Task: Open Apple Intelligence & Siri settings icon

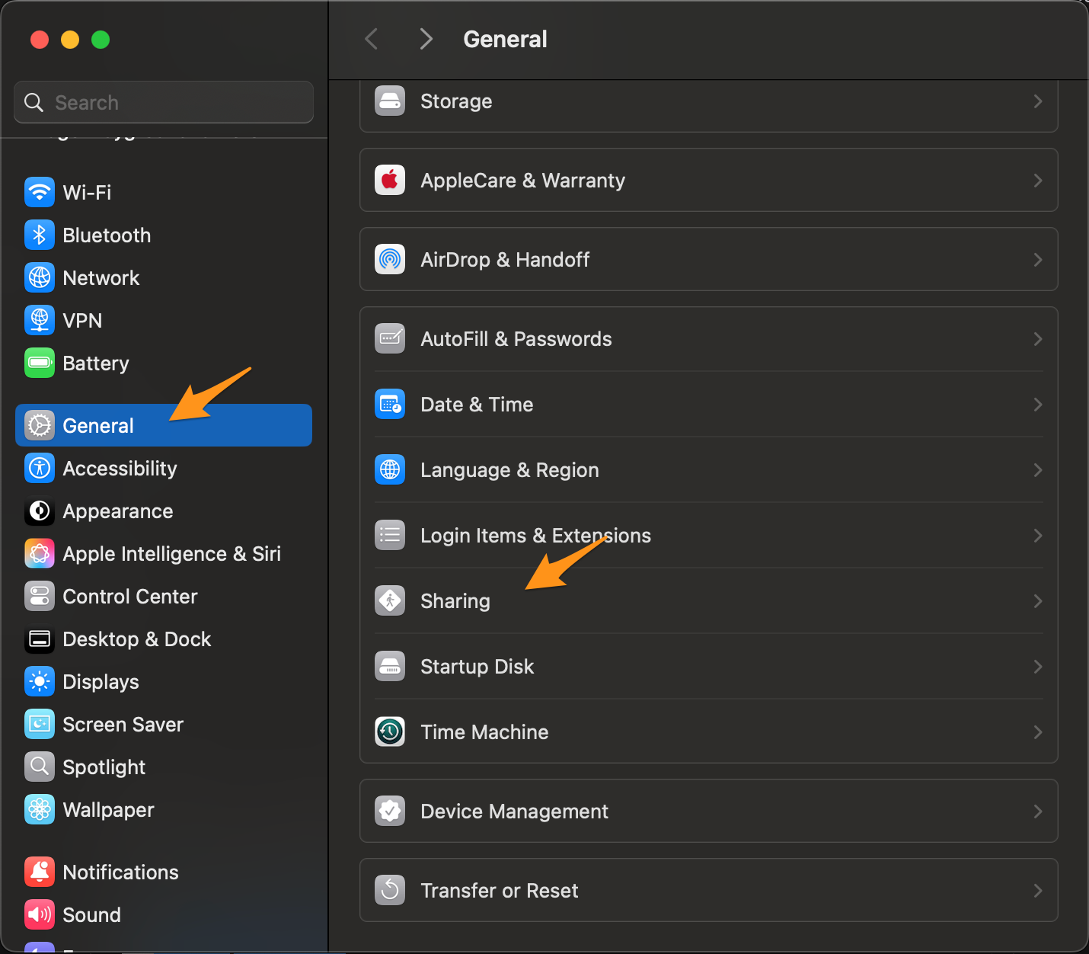Action: click(x=39, y=553)
